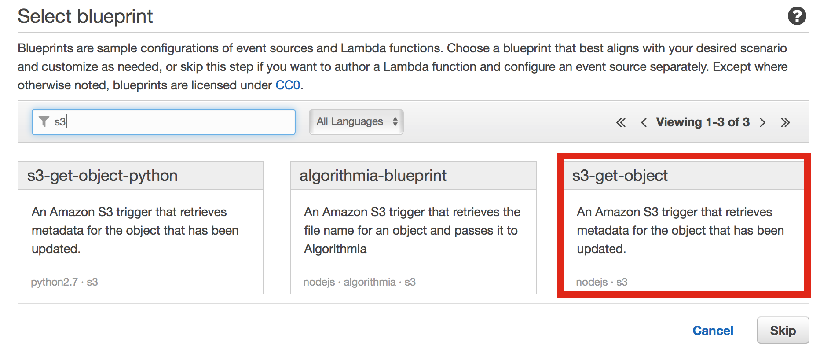Screen dimensions: 820x353
Task: Go to next page of blueprints
Action: tap(763, 122)
